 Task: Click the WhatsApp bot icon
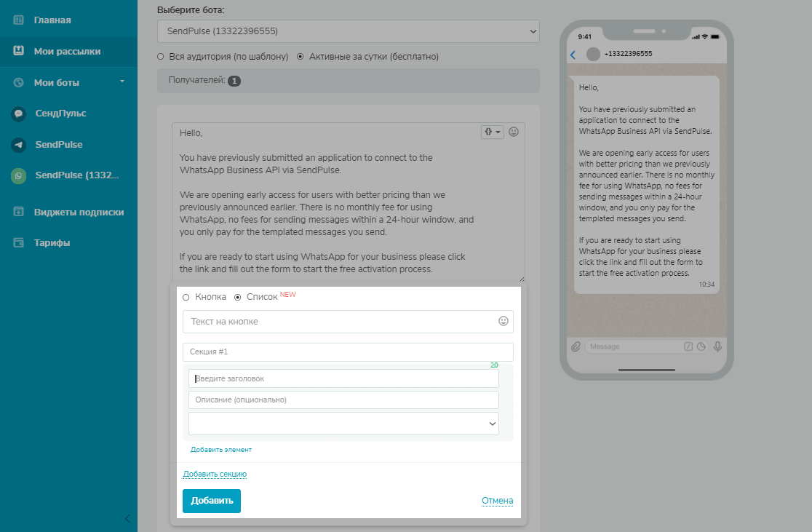click(19, 175)
